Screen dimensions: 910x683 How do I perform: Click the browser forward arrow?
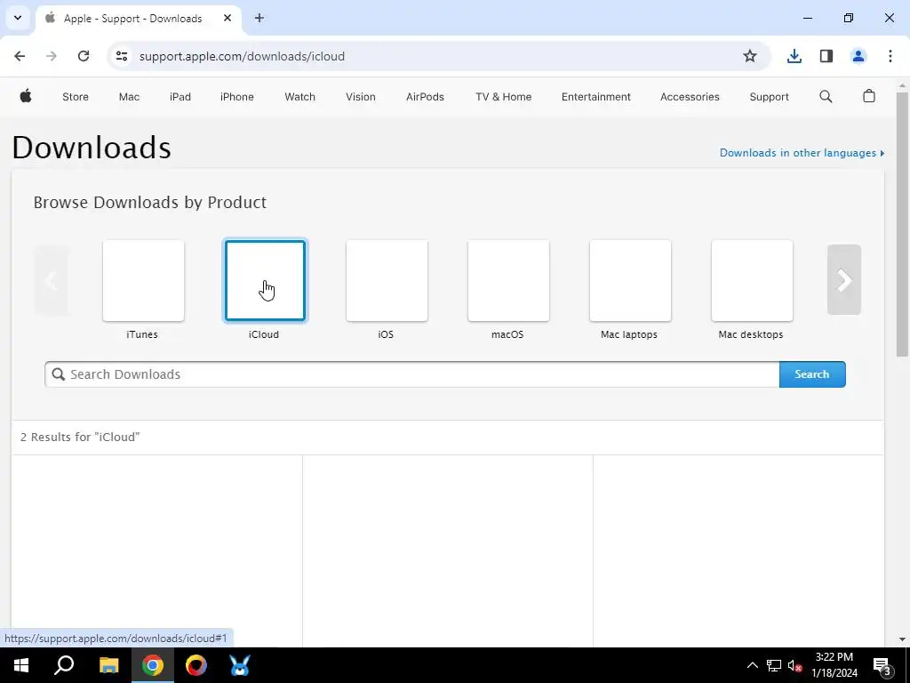52,56
